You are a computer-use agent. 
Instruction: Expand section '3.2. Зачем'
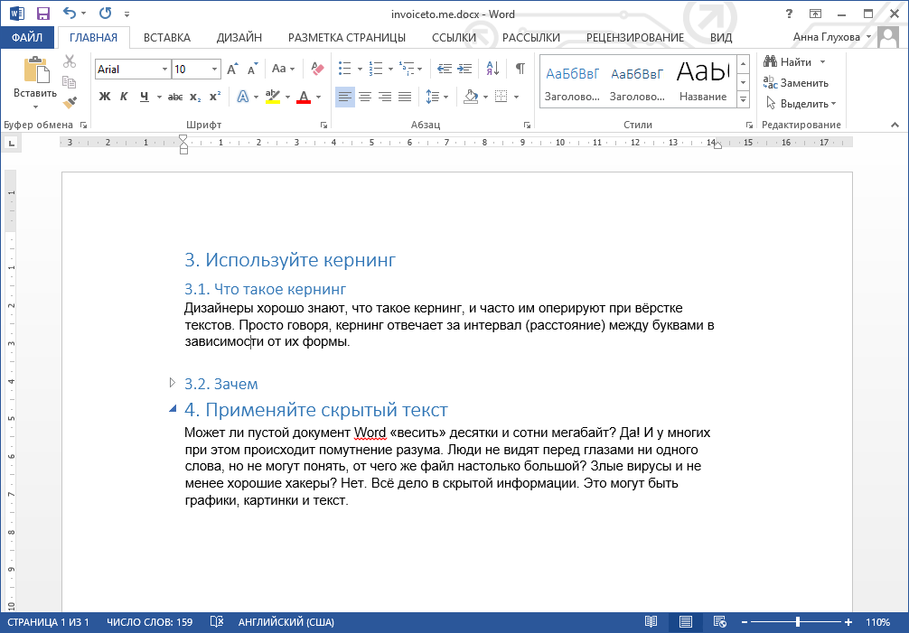(x=172, y=383)
